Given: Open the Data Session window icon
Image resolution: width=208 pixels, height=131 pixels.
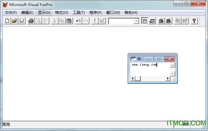Looking at the screenshot, I should [152, 21].
